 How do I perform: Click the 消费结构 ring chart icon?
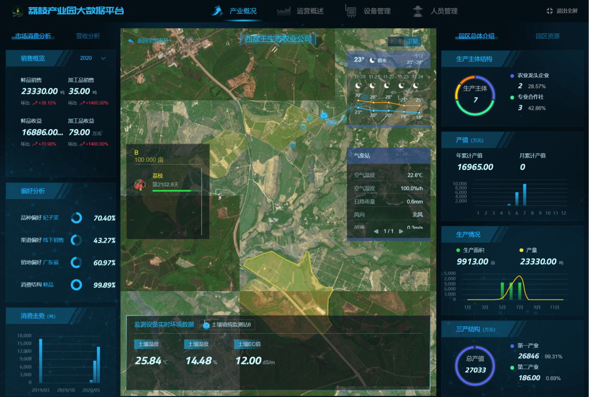point(76,285)
